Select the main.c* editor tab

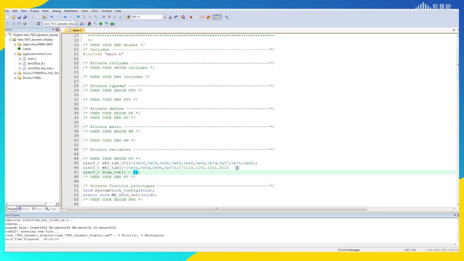(x=75, y=30)
